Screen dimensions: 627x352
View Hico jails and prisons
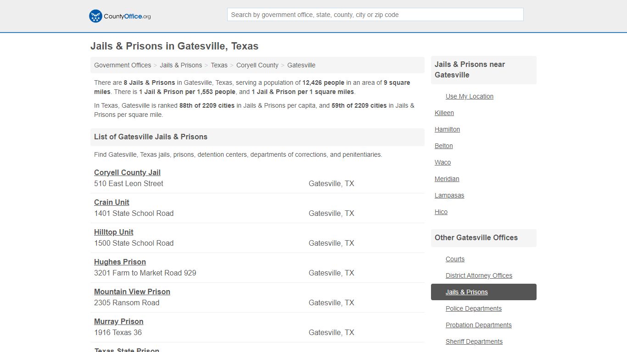point(441,212)
